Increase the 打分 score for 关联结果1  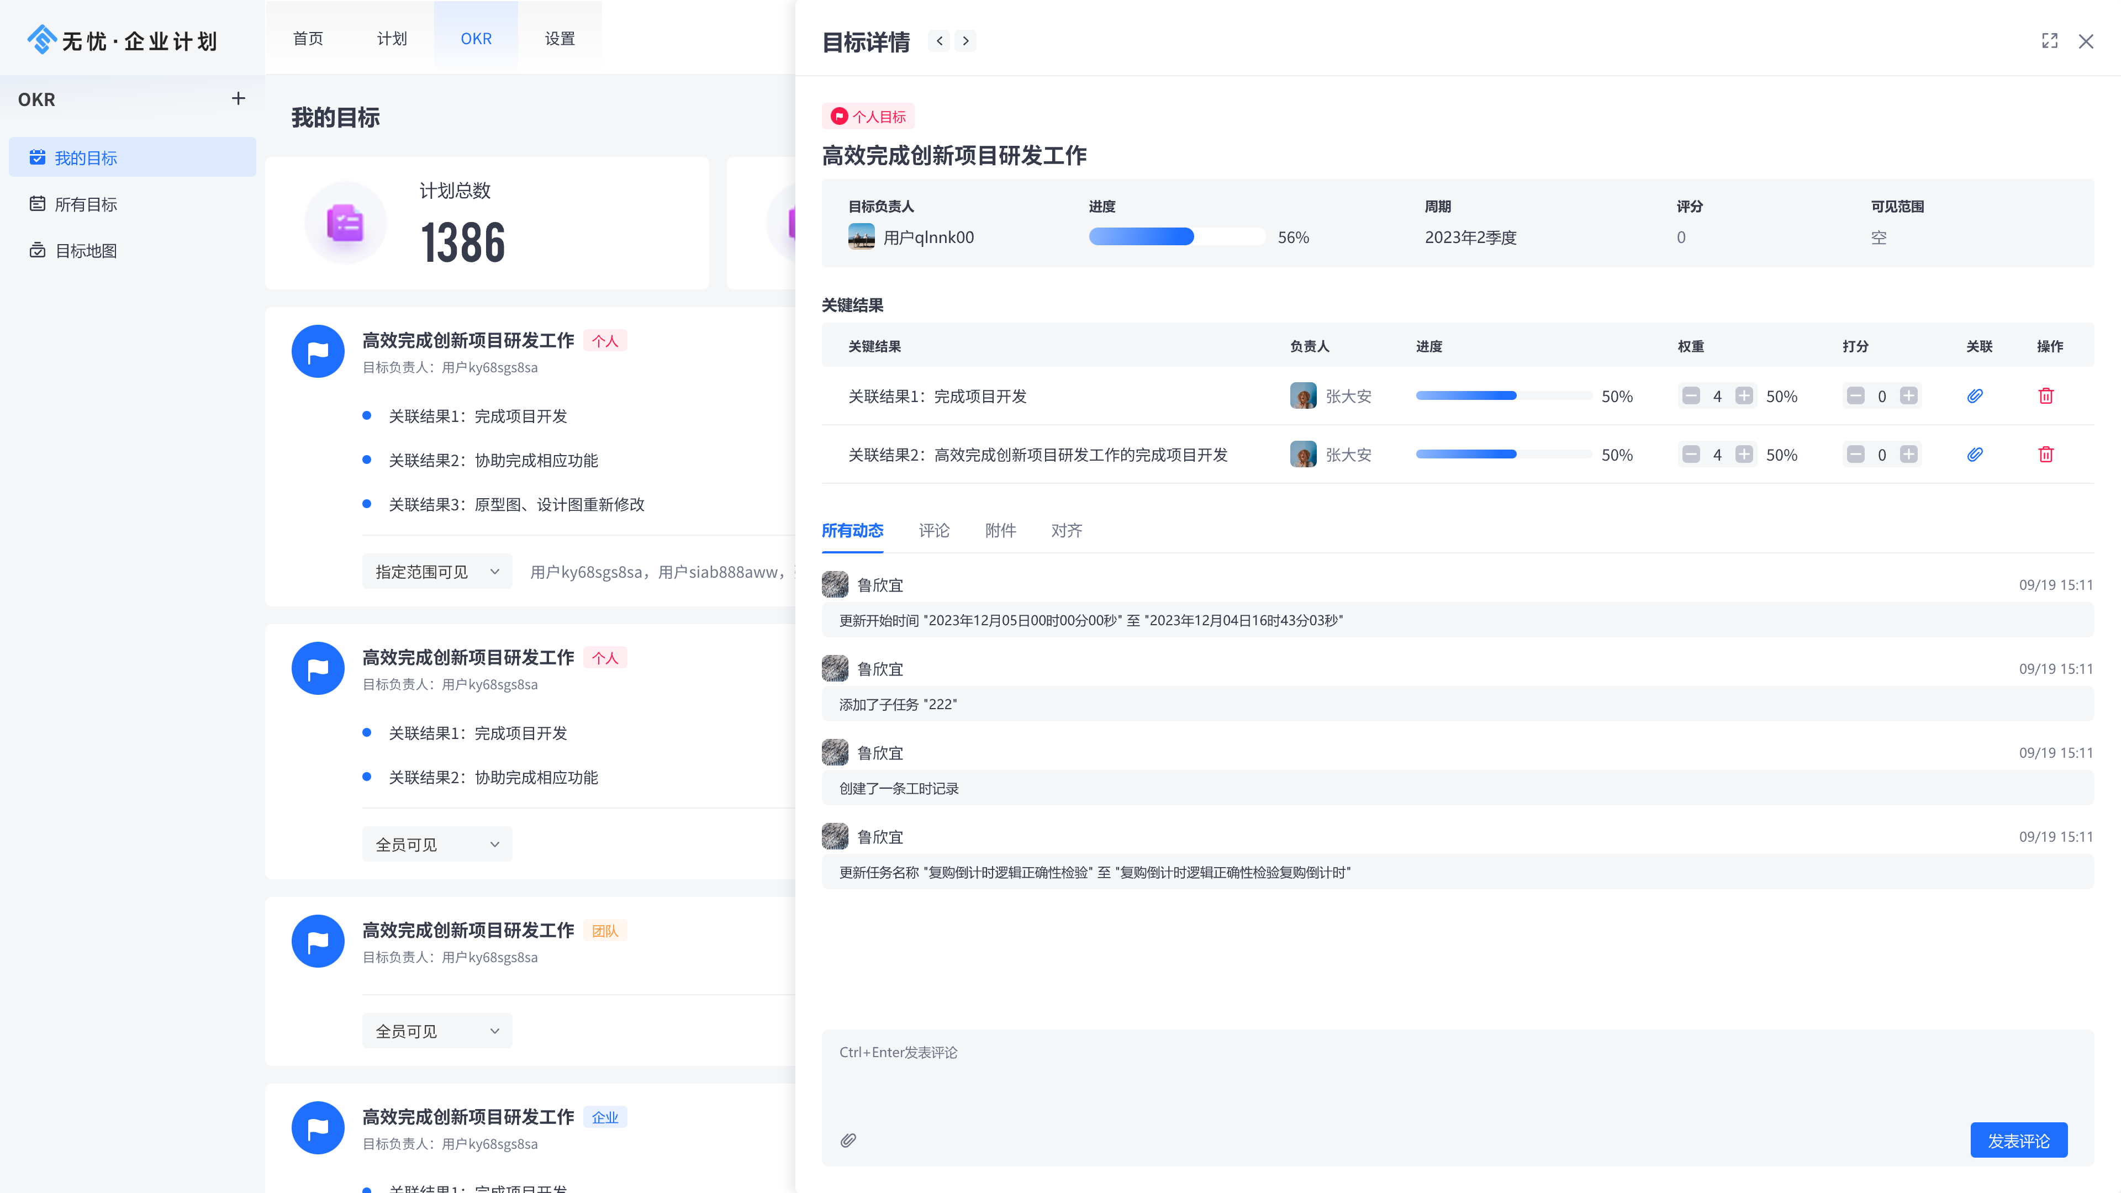coord(1908,396)
